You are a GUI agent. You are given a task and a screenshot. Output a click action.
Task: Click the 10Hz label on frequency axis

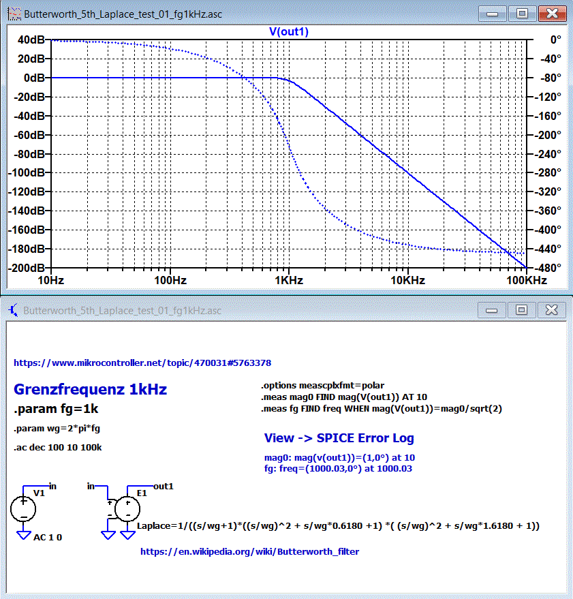(x=51, y=280)
